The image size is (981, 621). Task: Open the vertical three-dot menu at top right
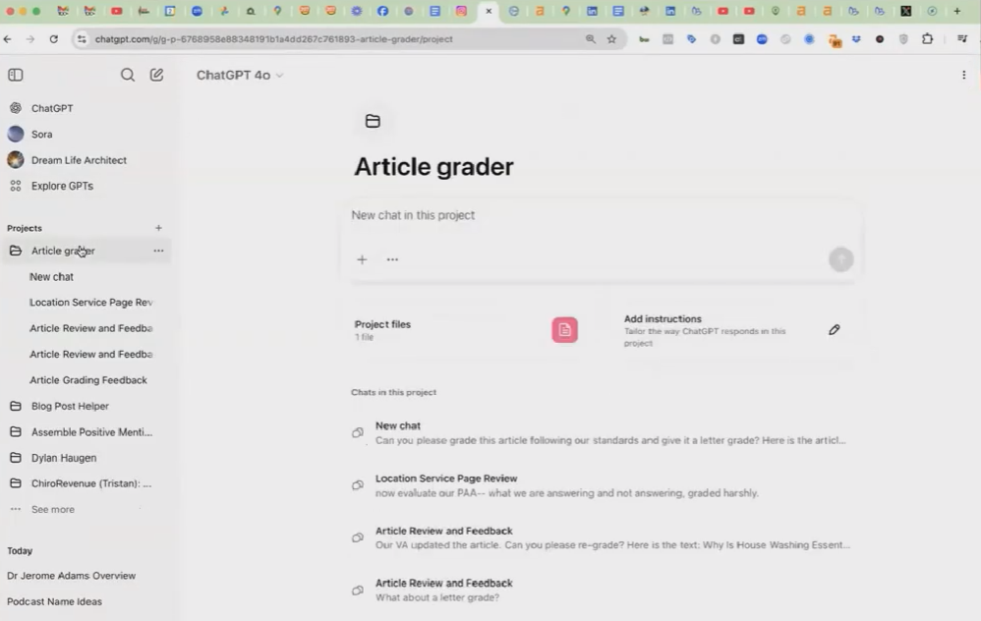963,75
